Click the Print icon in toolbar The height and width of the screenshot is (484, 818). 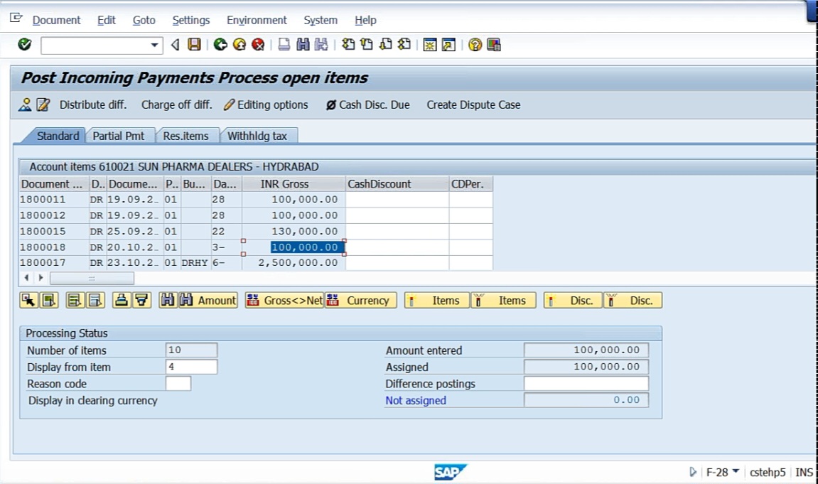click(x=284, y=45)
